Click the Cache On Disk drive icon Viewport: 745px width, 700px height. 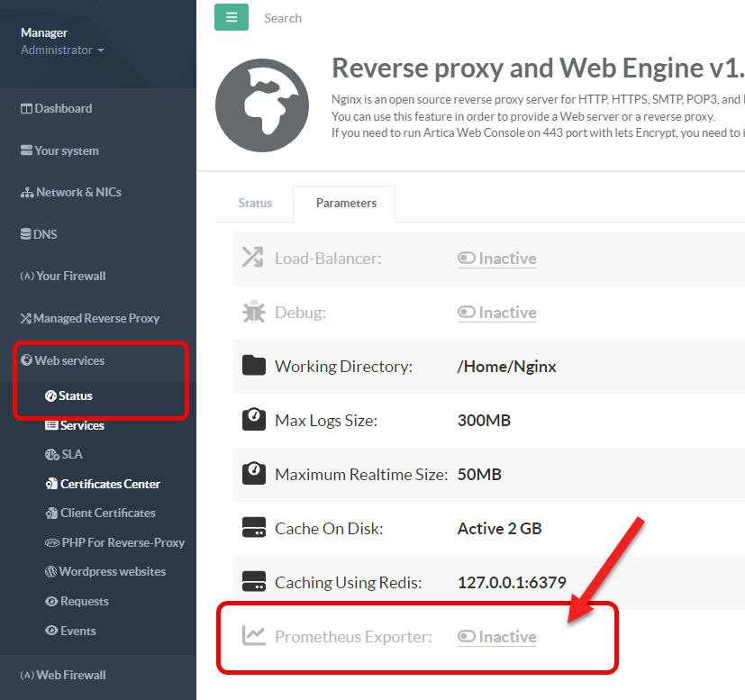pos(253,528)
